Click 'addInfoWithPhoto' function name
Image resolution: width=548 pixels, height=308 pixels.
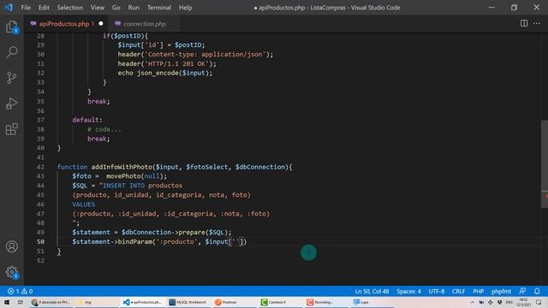(122, 167)
